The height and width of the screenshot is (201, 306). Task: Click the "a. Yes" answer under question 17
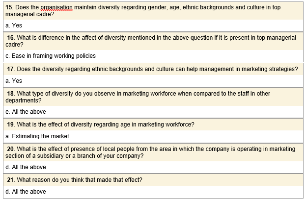tap(14, 80)
